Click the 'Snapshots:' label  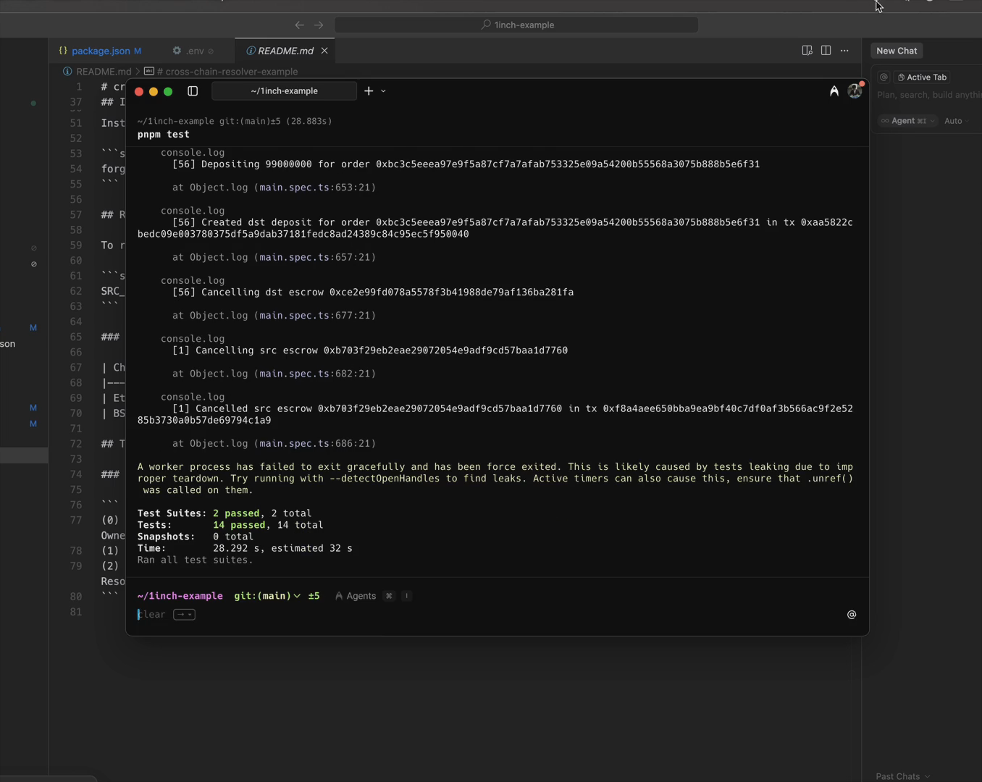167,537
